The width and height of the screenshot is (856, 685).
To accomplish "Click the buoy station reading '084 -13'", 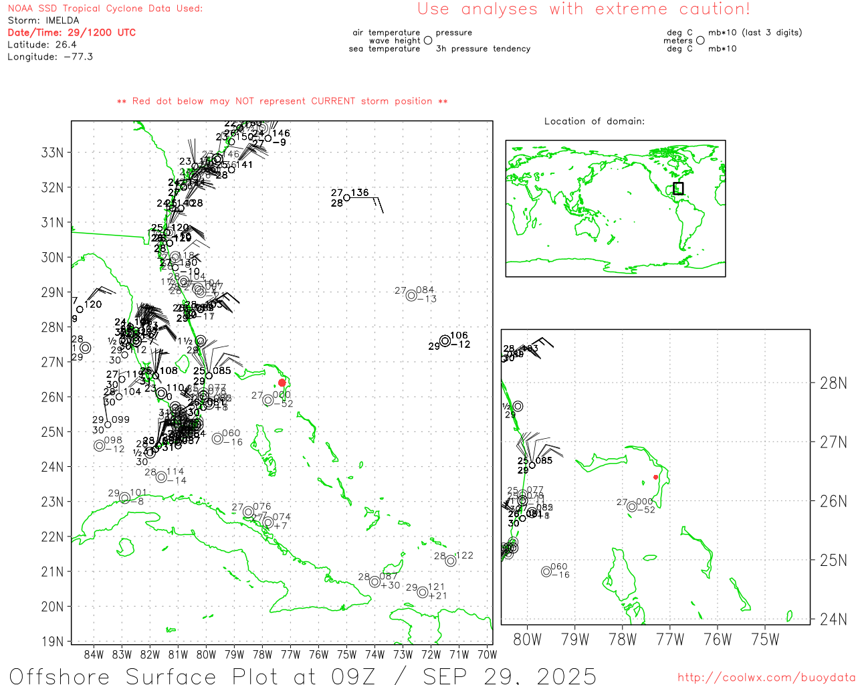I will pyautogui.click(x=411, y=296).
